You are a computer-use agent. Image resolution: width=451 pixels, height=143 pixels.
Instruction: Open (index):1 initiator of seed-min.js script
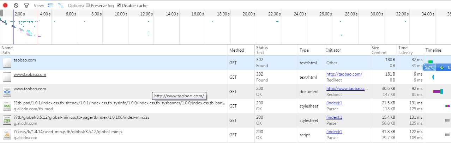pyautogui.click(x=334, y=132)
